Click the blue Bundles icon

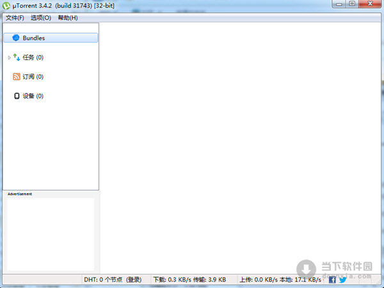[16, 38]
